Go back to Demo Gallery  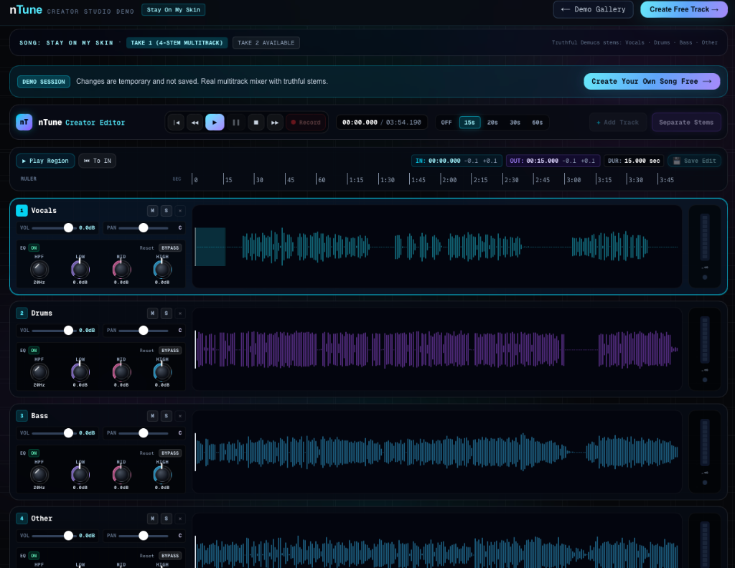tap(594, 9)
